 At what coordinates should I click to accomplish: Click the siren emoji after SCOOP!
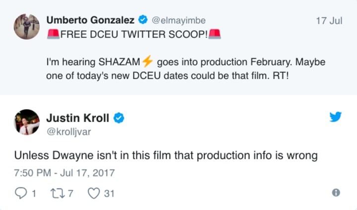pyautogui.click(x=215, y=34)
